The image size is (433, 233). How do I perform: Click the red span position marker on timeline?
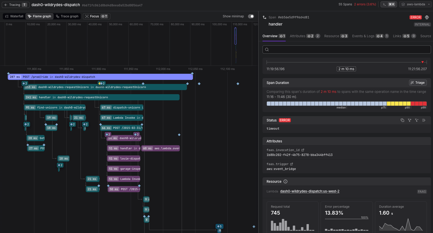[423, 62]
